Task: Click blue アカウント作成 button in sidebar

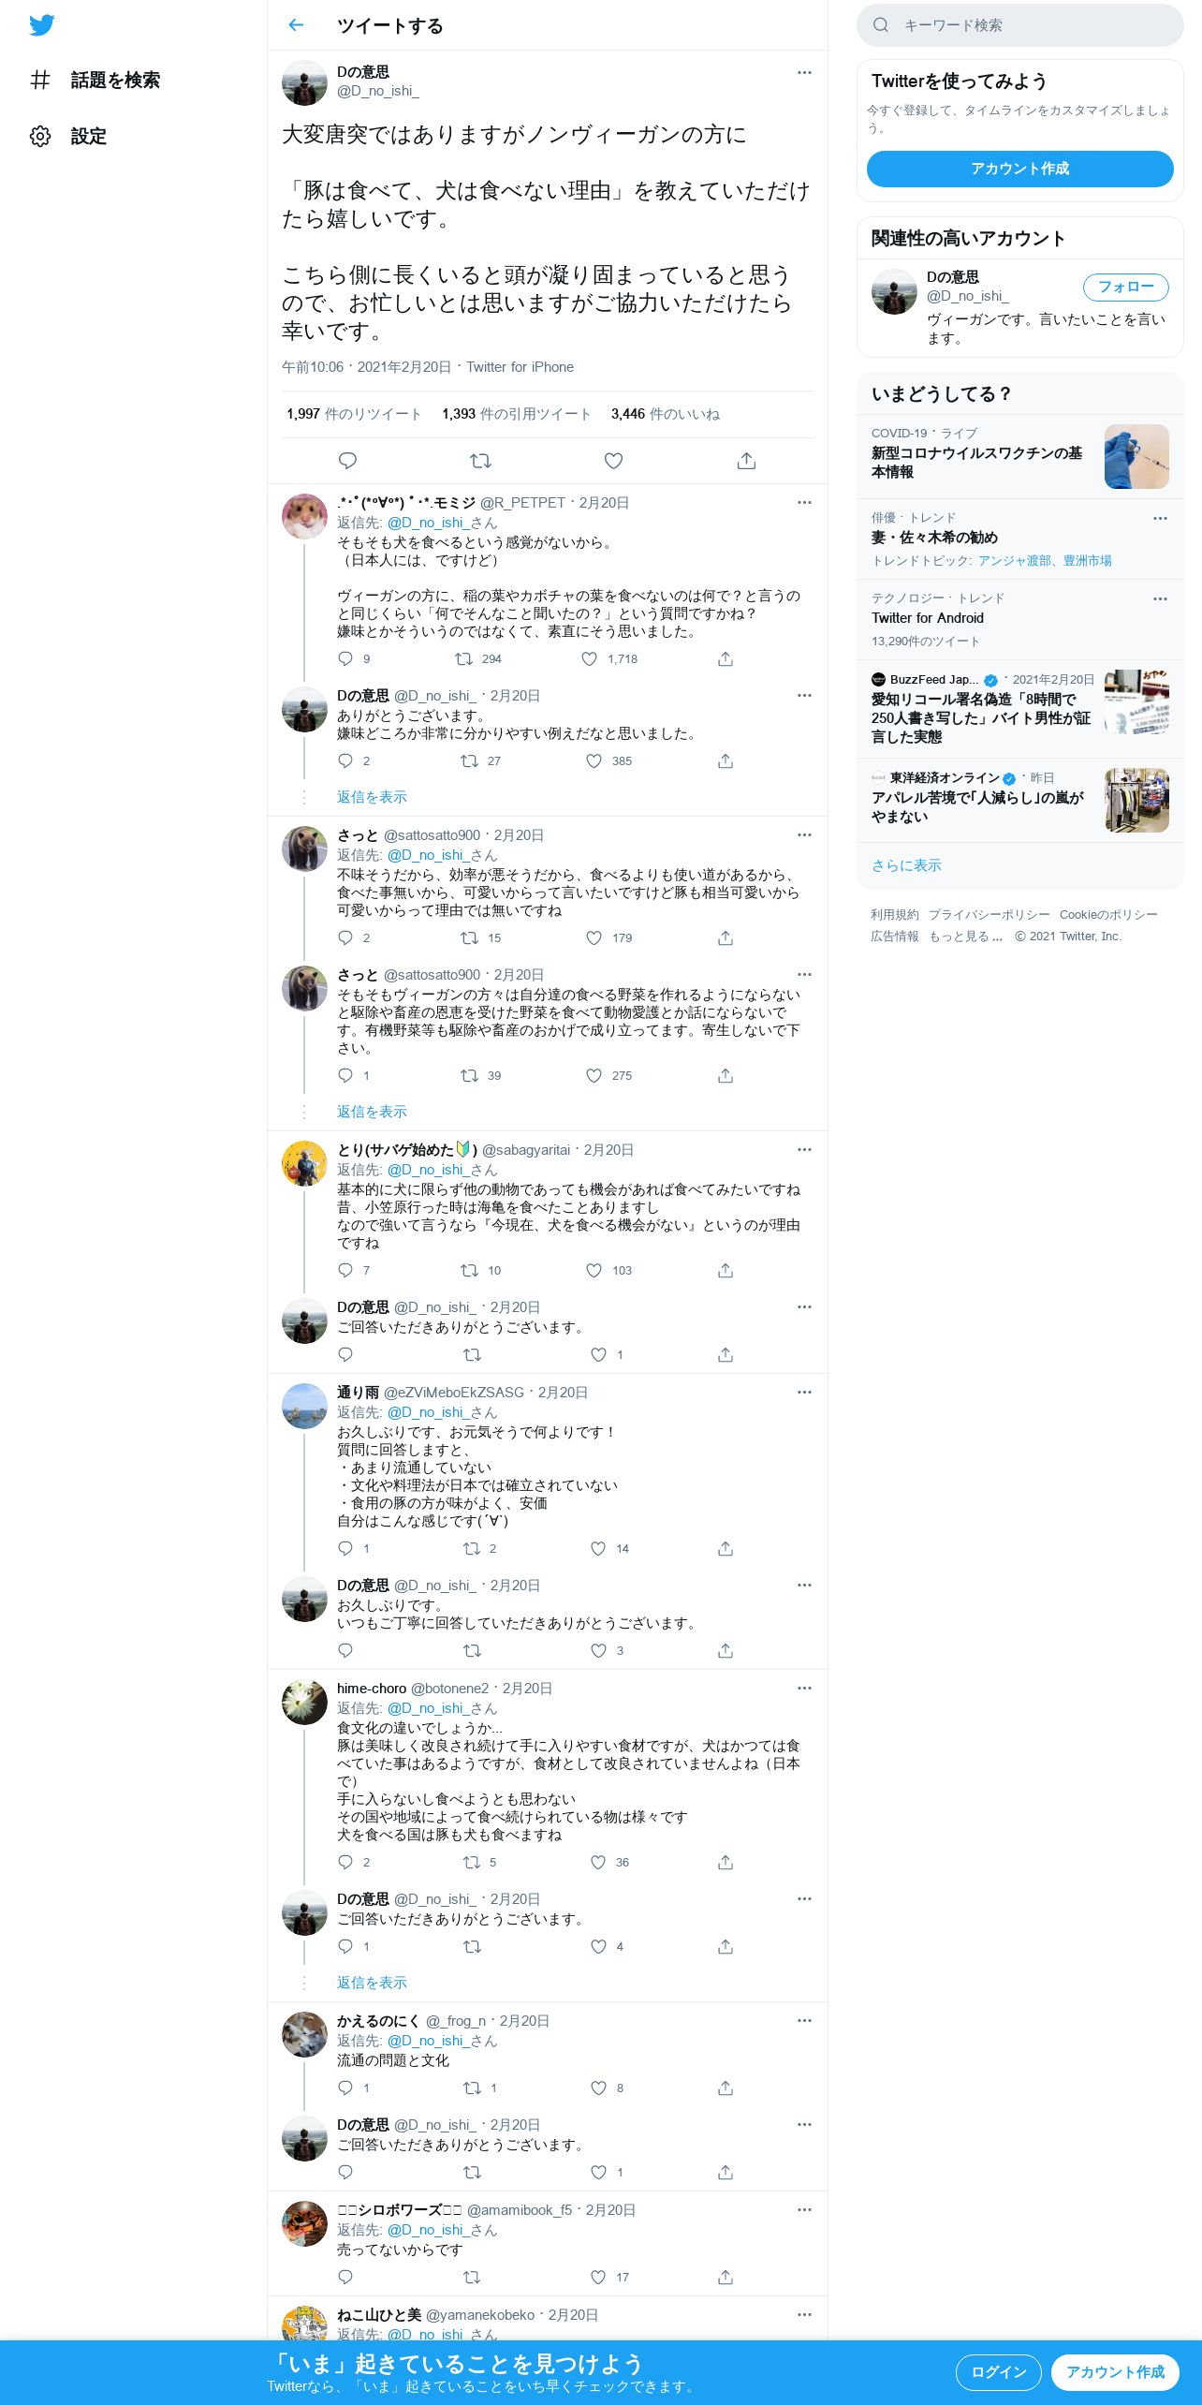Action: (1019, 169)
